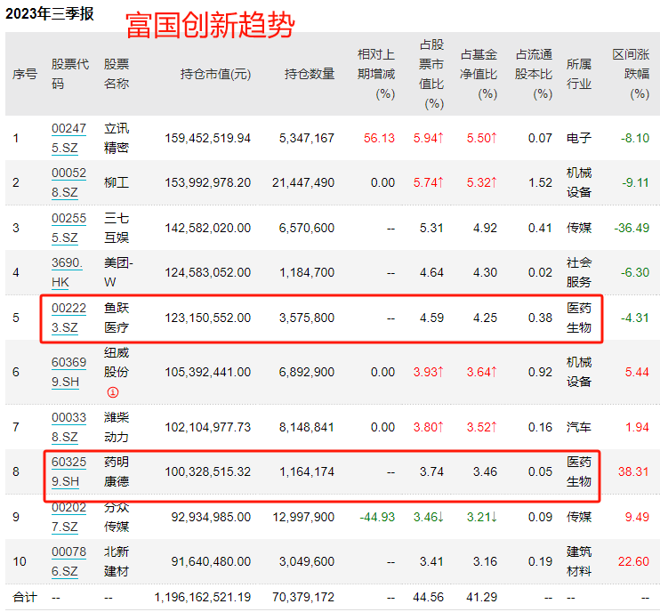Click the 22.60 interval change value
Image resolution: width=660 pixels, height=612 pixels.
click(634, 561)
